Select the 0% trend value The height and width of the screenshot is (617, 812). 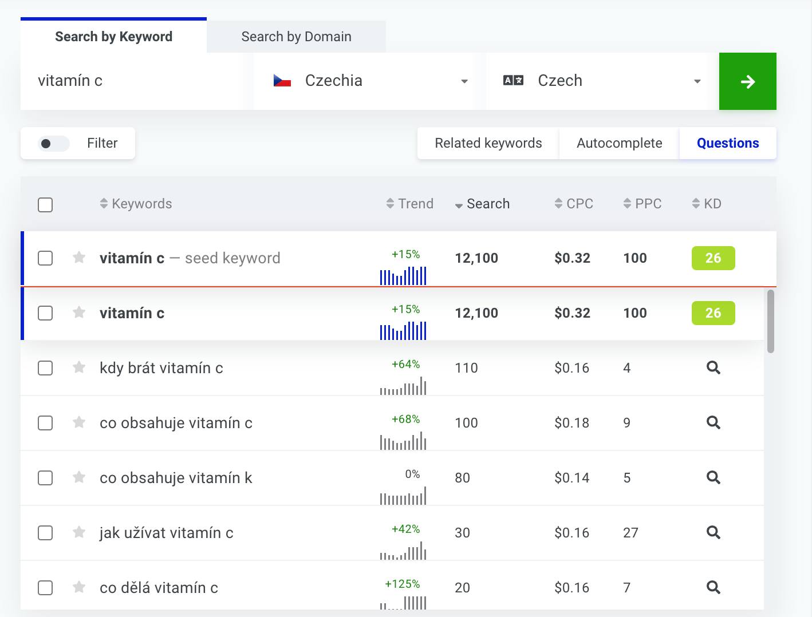[x=412, y=474]
